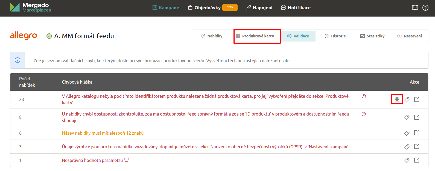Open Napojení in the top menu

(259, 8)
